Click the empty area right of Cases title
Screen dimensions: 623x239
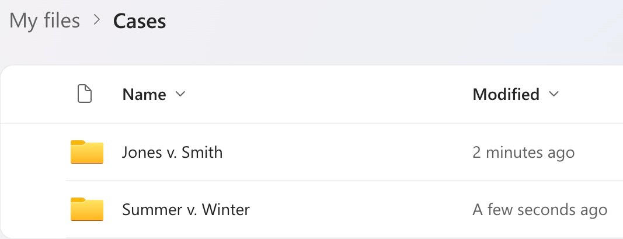click(x=380, y=21)
